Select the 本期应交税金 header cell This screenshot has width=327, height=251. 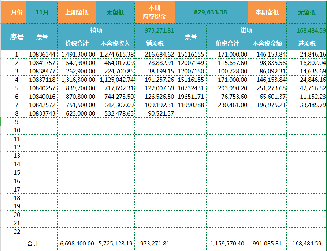pos(155,12)
